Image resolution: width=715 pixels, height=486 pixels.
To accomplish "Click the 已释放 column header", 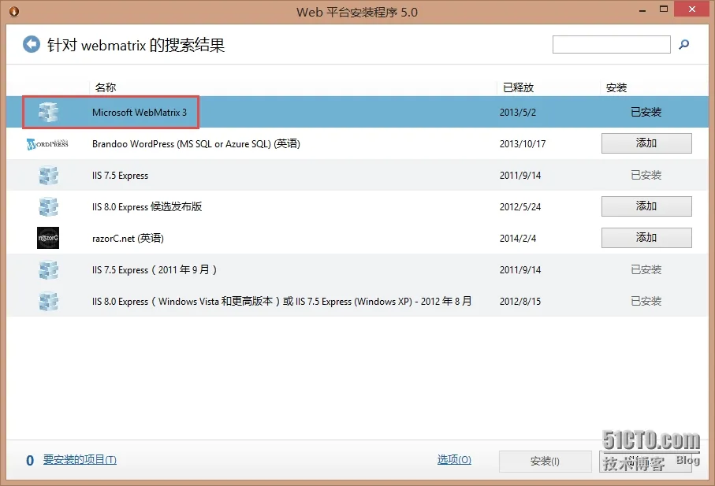I will tap(518, 87).
